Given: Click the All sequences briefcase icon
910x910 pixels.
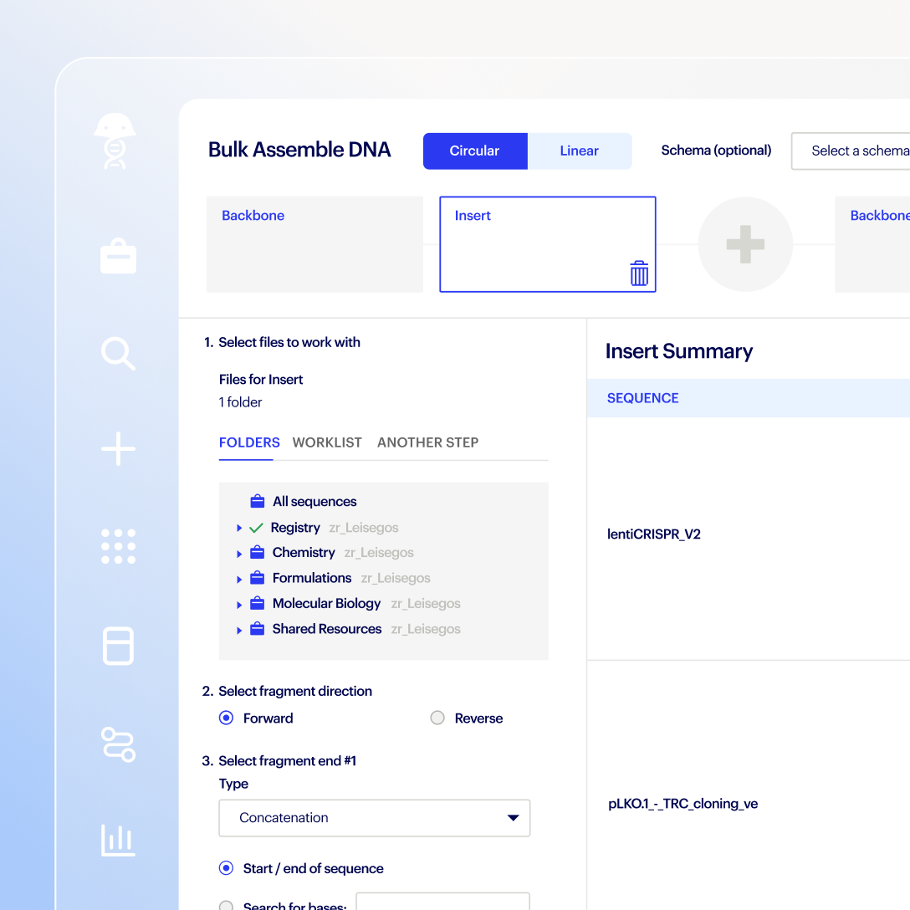Looking at the screenshot, I should [x=257, y=501].
